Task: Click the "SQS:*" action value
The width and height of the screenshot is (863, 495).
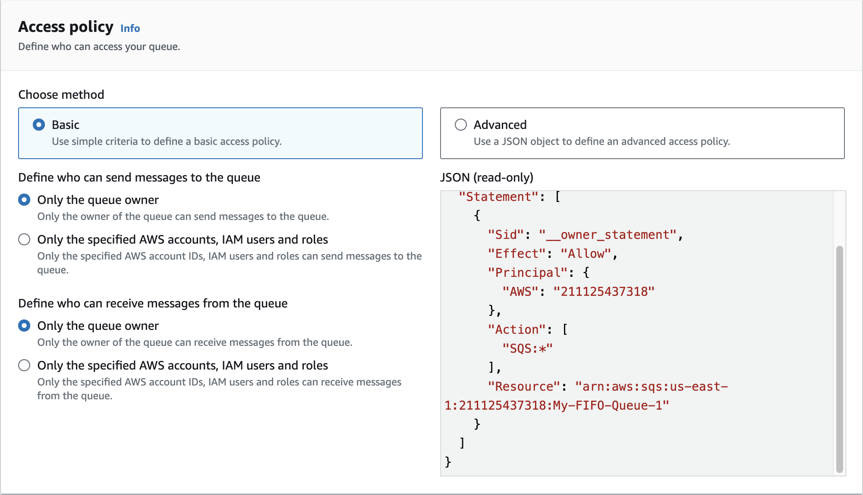Action: pos(527,348)
